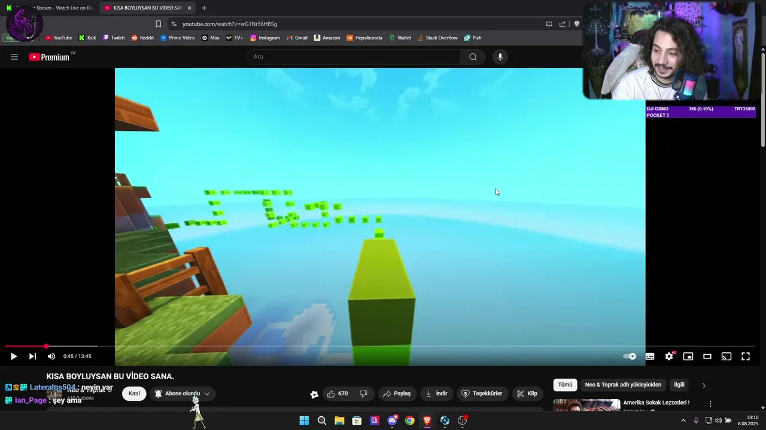766x430 pixels.
Task: Click the install/cast screen icon in address bar
Action: (x=549, y=24)
